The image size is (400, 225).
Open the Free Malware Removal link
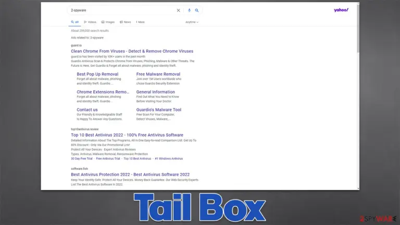click(158, 74)
